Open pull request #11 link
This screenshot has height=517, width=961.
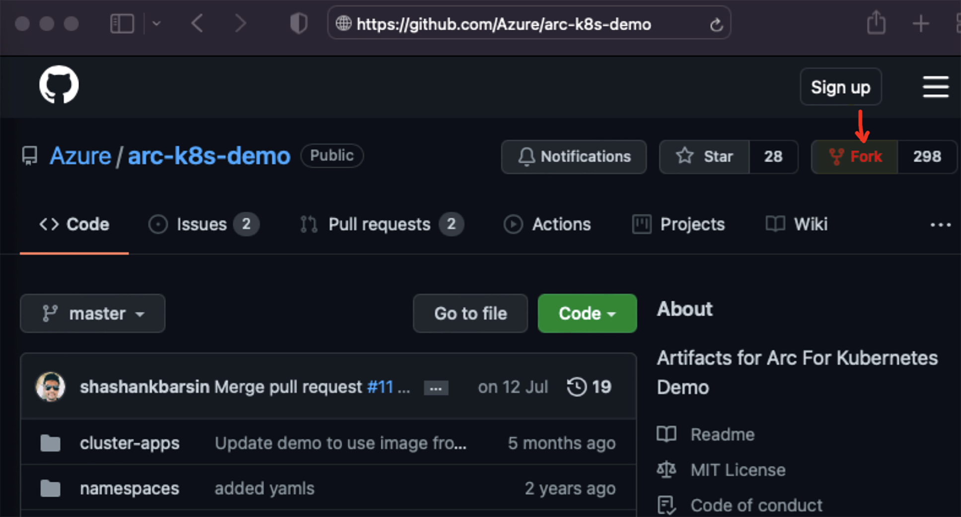380,387
